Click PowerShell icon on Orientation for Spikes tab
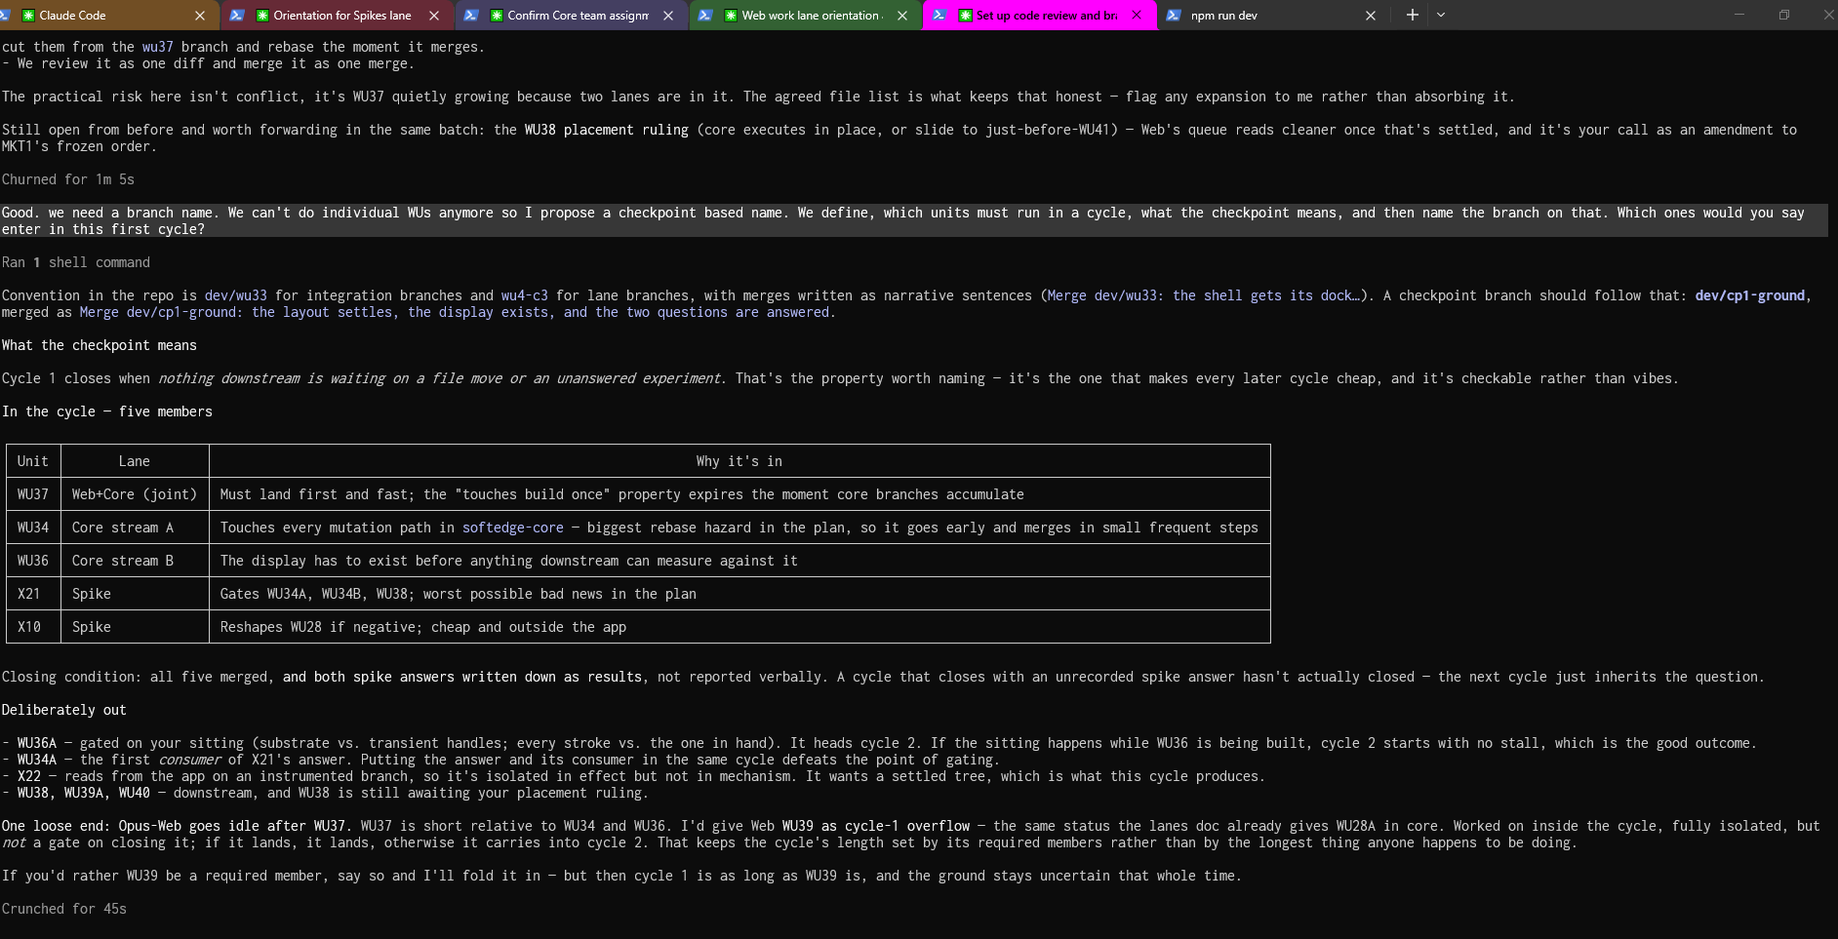This screenshot has height=939, width=1838. pos(237,16)
